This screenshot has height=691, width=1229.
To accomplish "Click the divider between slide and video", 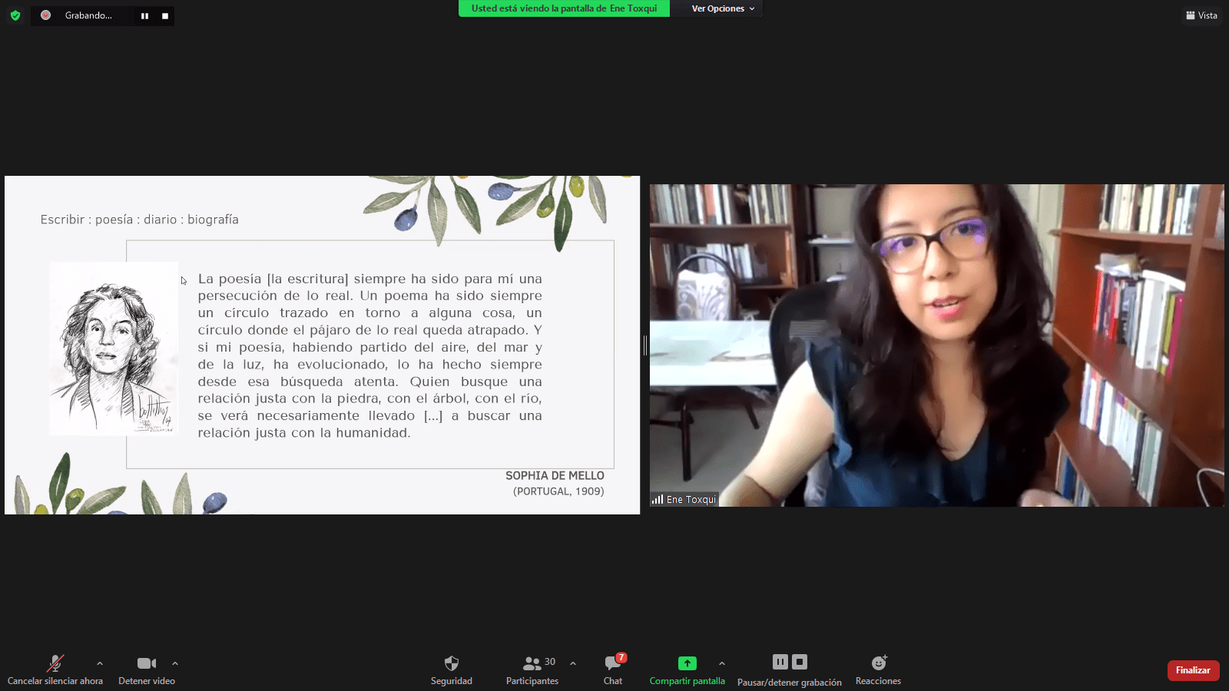I will 645,345.
